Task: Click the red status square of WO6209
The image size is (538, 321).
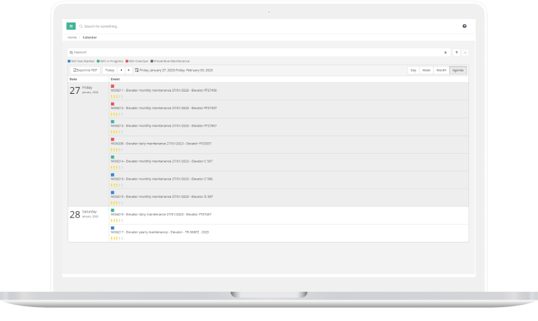Action: (x=112, y=139)
